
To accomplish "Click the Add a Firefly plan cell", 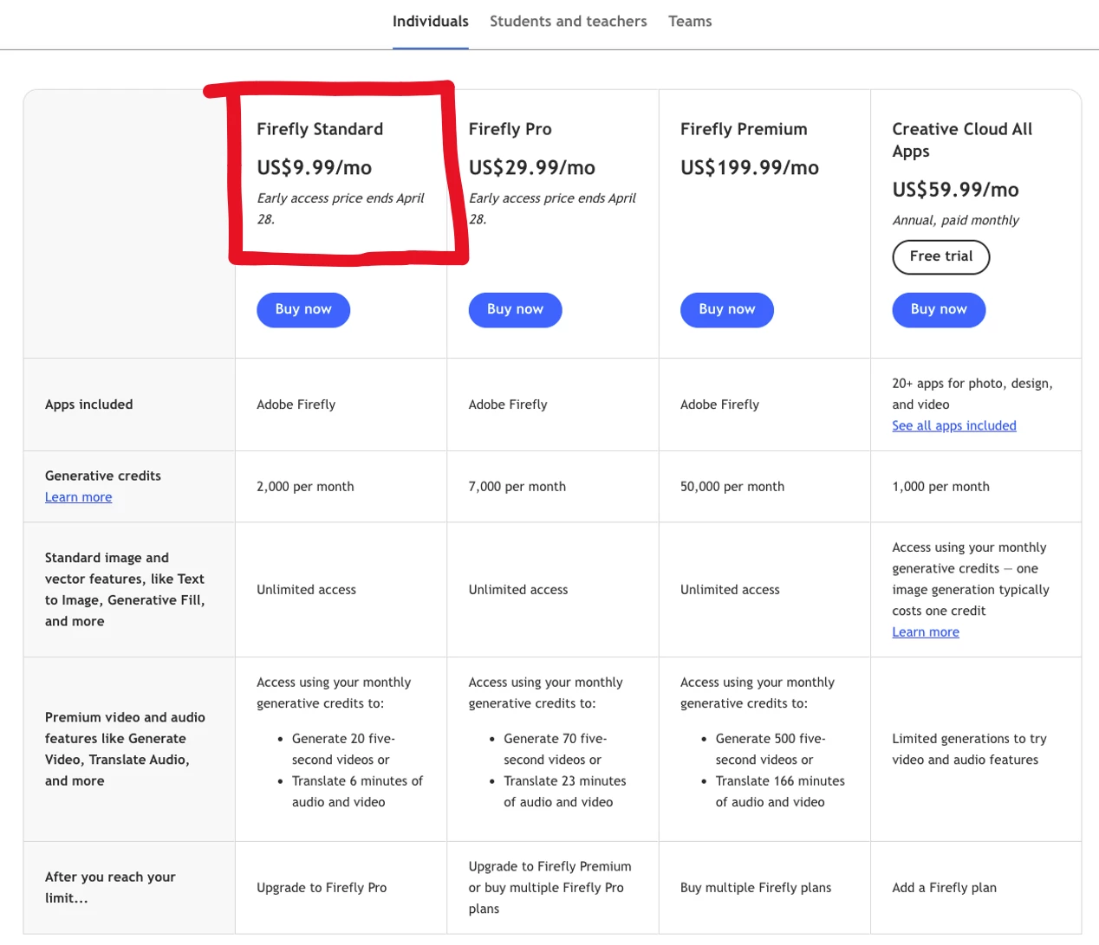I will coord(944,888).
